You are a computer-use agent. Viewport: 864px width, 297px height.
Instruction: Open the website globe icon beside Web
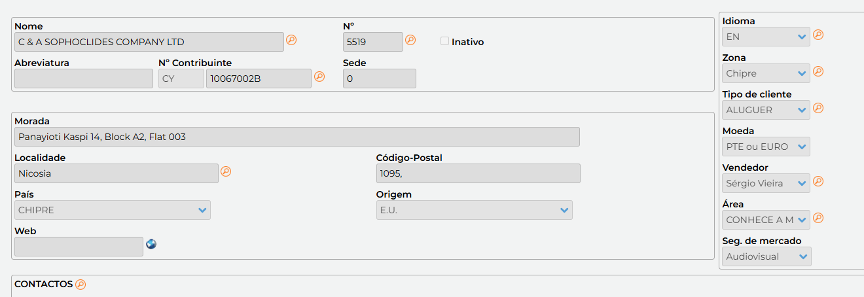(151, 244)
